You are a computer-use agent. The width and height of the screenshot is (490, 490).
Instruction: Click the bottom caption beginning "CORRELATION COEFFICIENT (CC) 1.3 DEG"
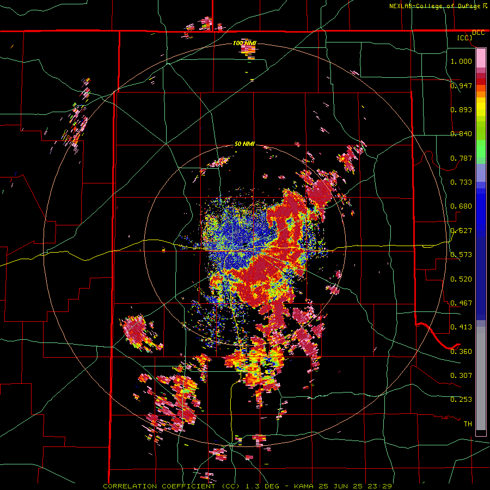tap(247, 486)
